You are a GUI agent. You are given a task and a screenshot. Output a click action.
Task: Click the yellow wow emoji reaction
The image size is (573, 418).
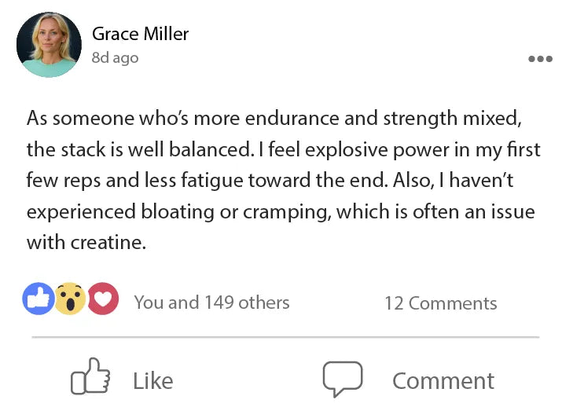point(70,299)
